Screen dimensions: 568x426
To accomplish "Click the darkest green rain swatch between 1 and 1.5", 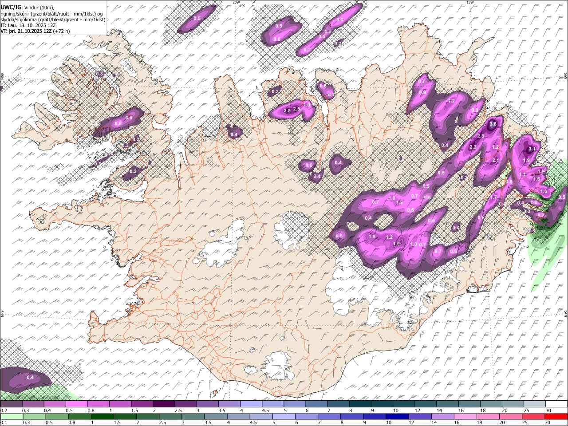I will pyautogui.click(x=102, y=416).
